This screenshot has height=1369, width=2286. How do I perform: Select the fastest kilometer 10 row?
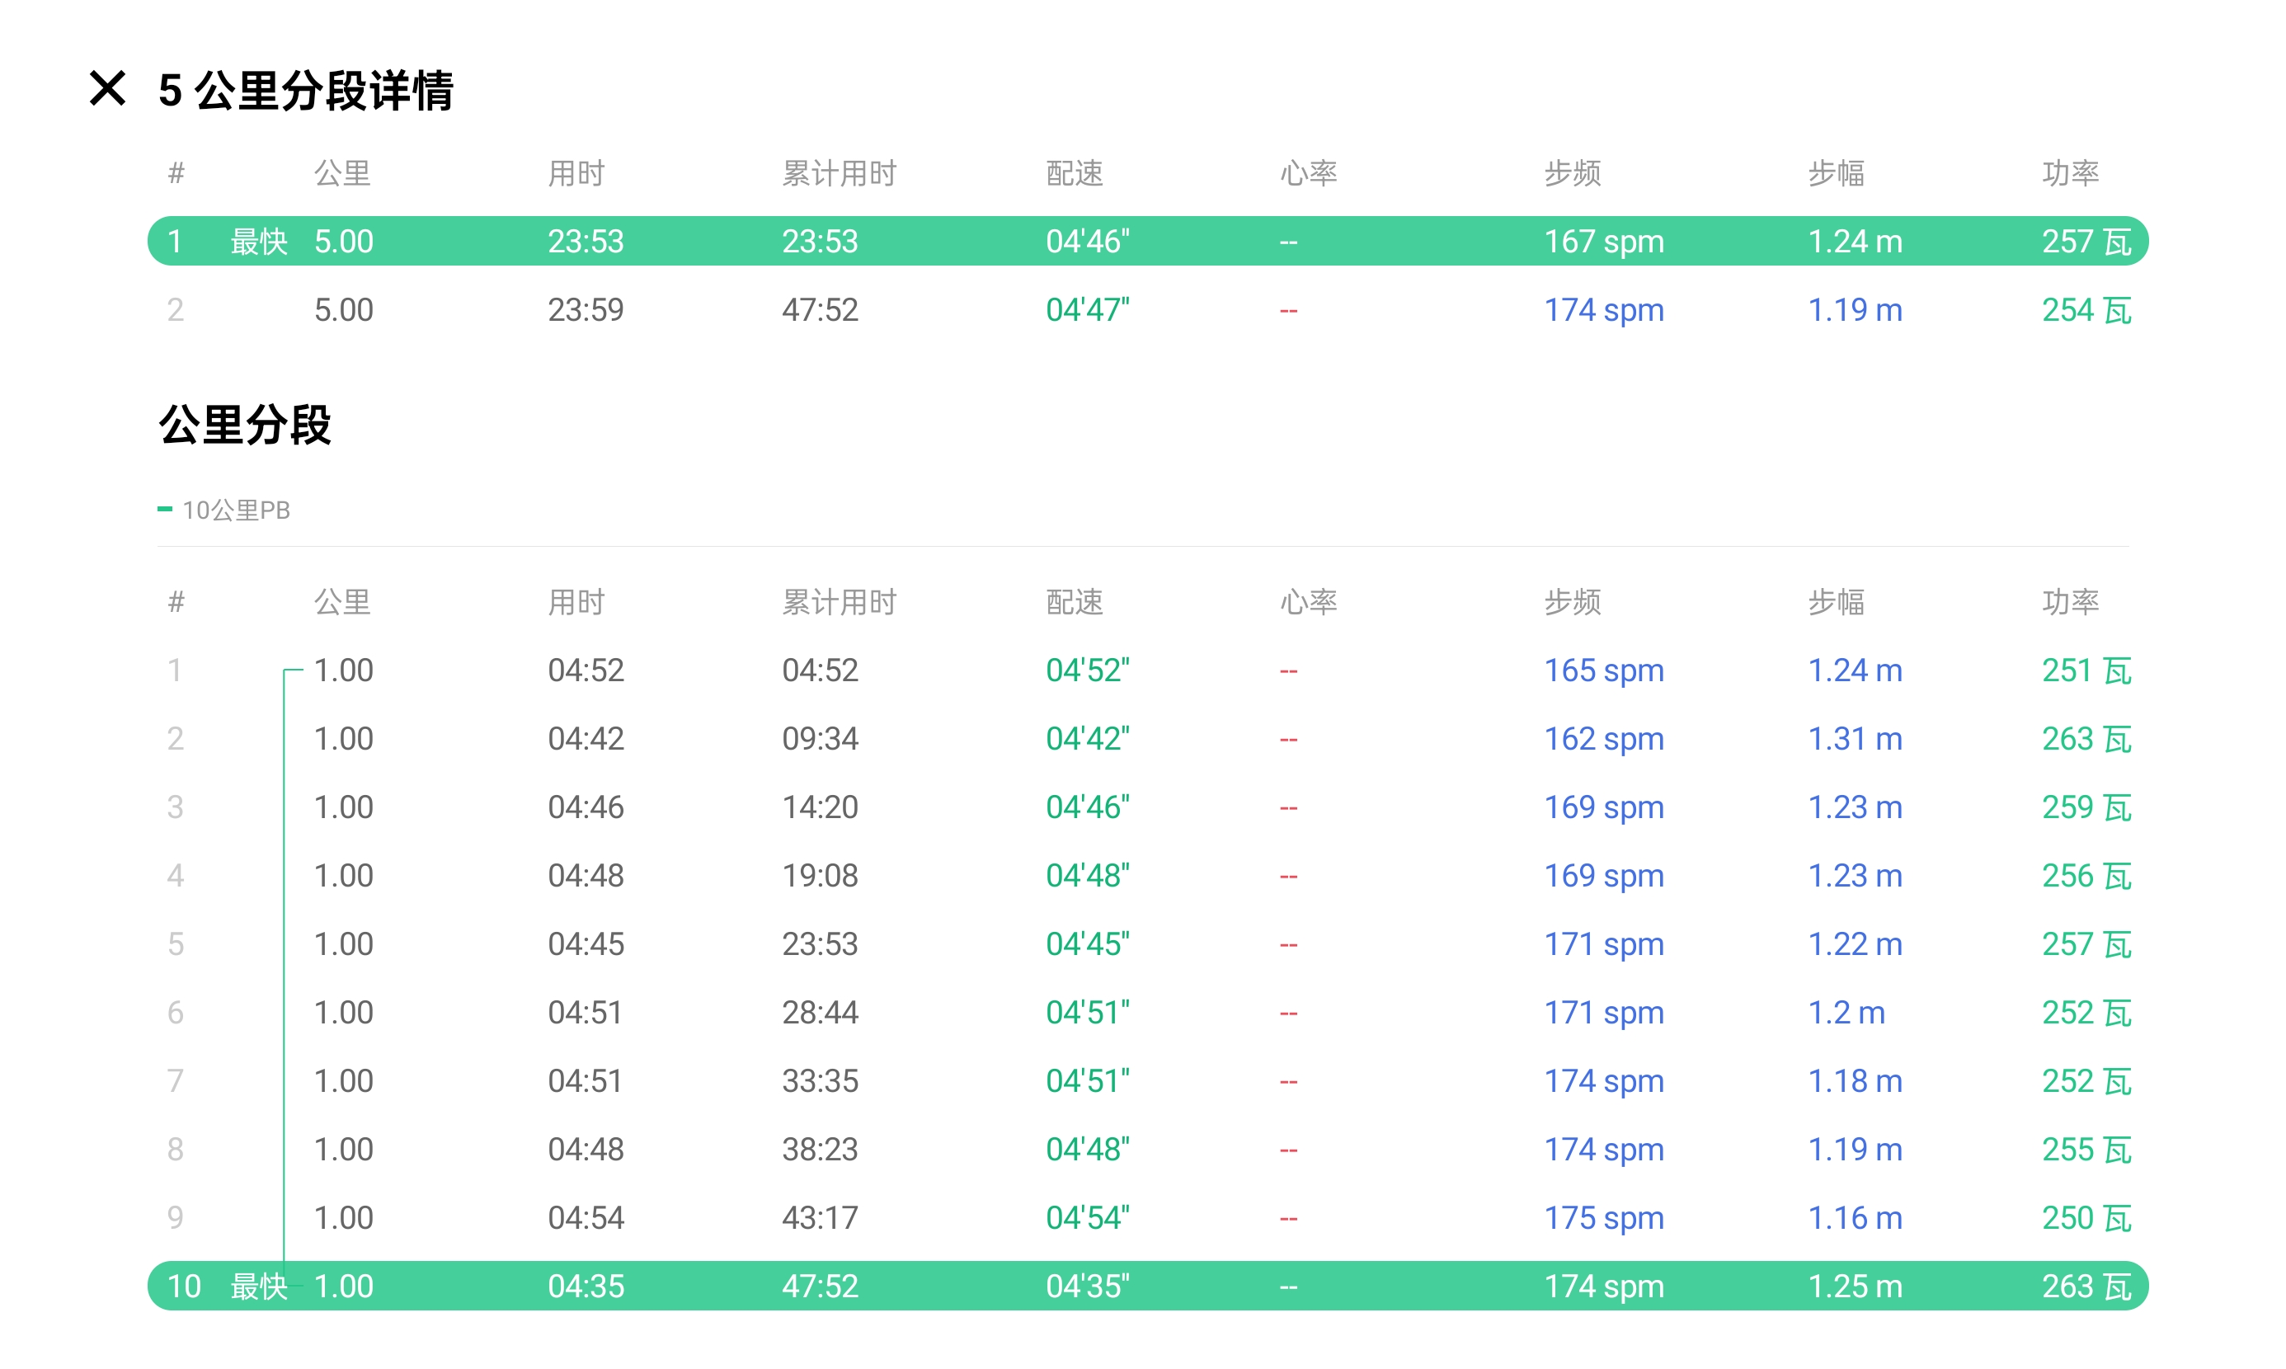(1146, 1286)
